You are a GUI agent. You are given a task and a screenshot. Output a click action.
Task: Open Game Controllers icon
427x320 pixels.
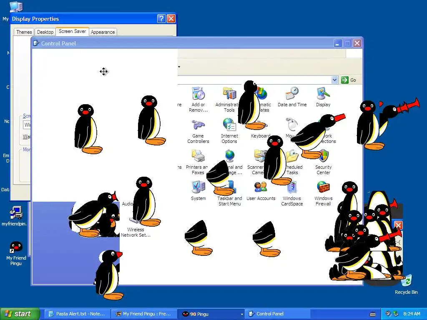click(x=198, y=125)
